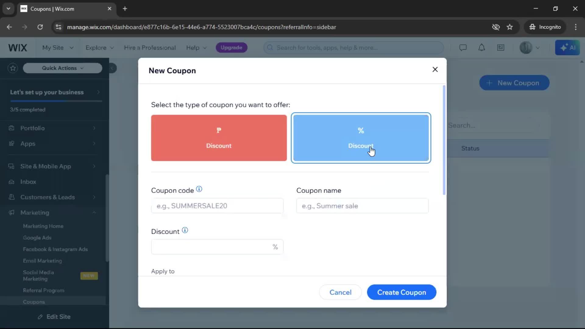Open the Quick Actions dropdown
Image resolution: width=585 pixels, height=329 pixels.
coord(62,68)
